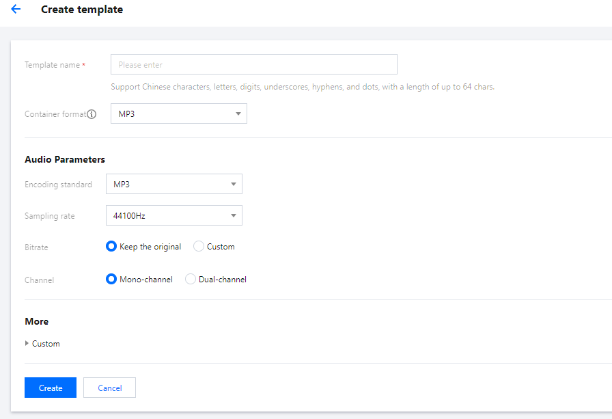Click the Container format dropdown arrow
Screen dimensions: 612x419
coord(238,114)
